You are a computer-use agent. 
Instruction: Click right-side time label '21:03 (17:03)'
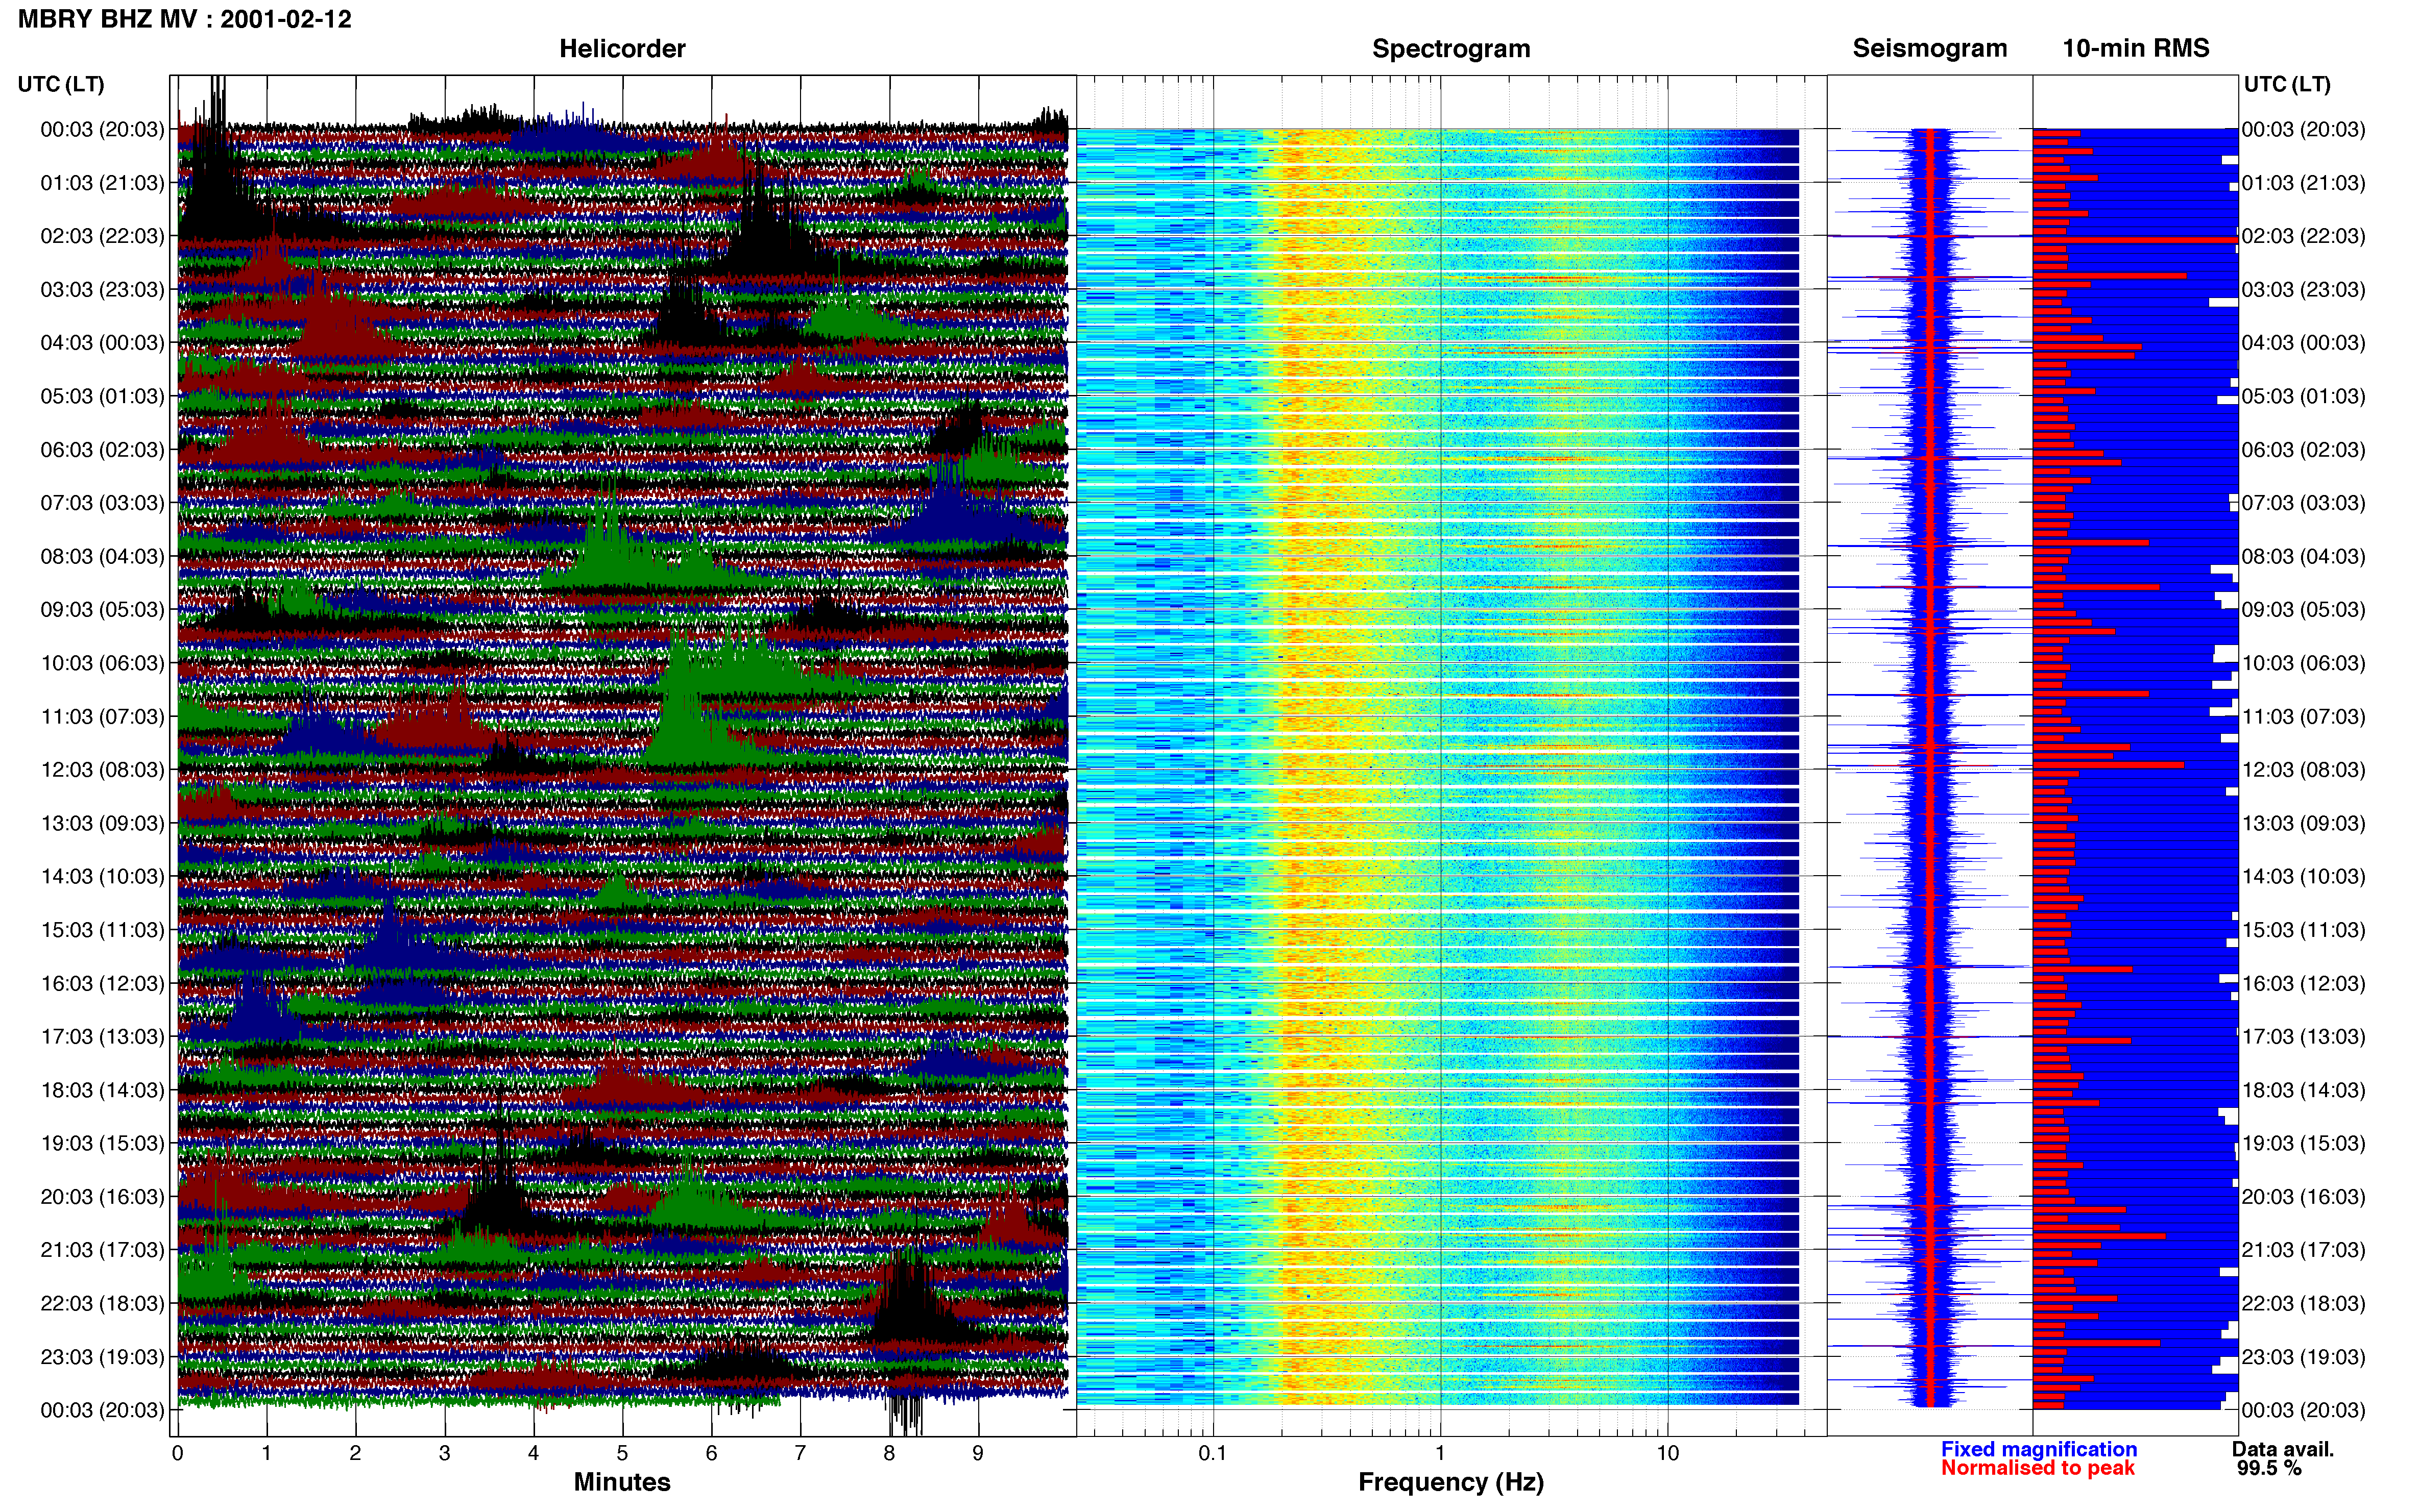[x=2304, y=1250]
